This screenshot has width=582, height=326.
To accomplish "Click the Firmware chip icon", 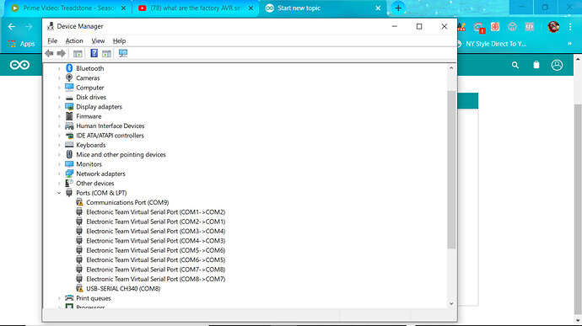I will coord(69,116).
